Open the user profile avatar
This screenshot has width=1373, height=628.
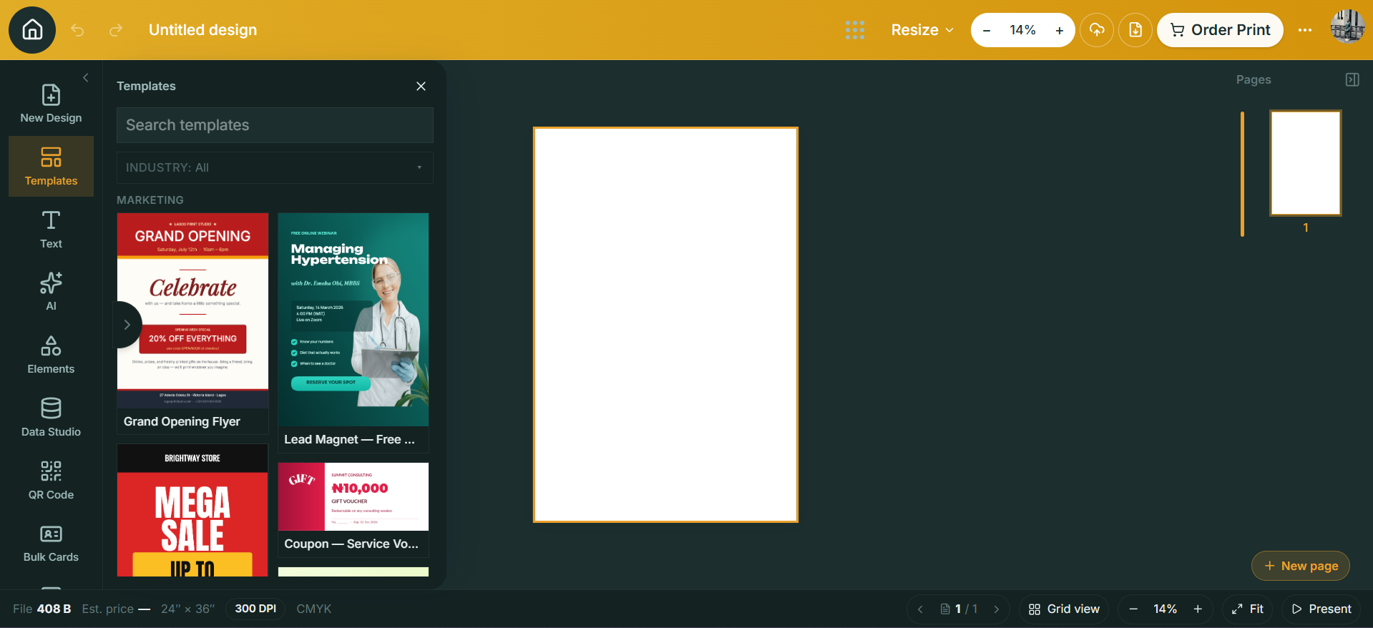coord(1347,27)
